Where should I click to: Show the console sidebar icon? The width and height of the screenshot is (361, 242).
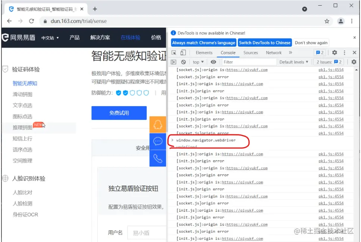point(173,62)
